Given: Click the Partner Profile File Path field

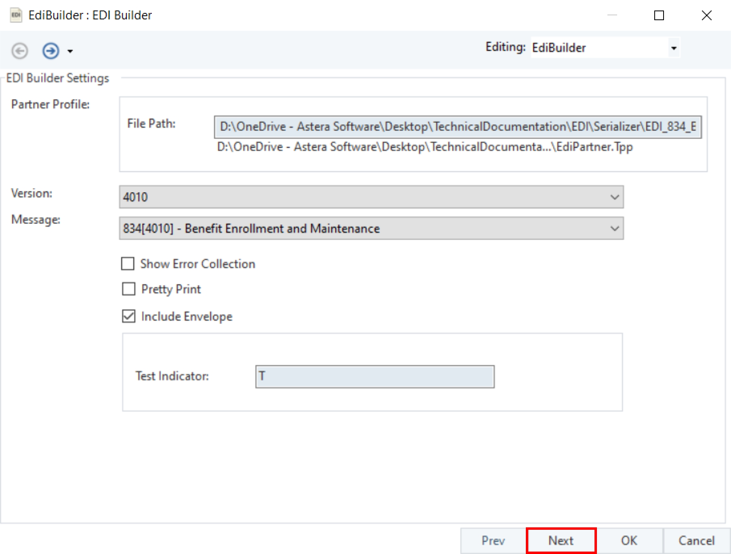Looking at the screenshot, I should pos(457,127).
